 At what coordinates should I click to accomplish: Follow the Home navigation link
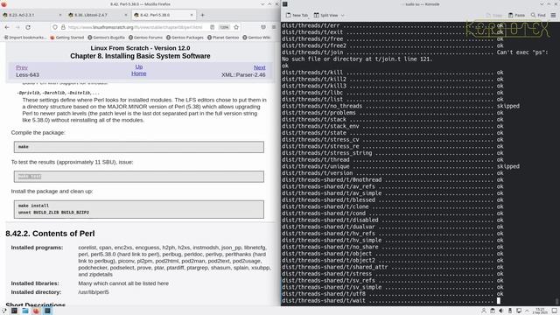click(x=138, y=73)
